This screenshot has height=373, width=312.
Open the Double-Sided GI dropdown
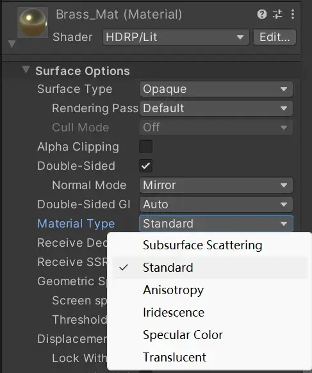coord(216,204)
